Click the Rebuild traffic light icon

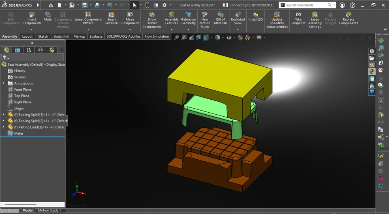[x=147, y=5]
